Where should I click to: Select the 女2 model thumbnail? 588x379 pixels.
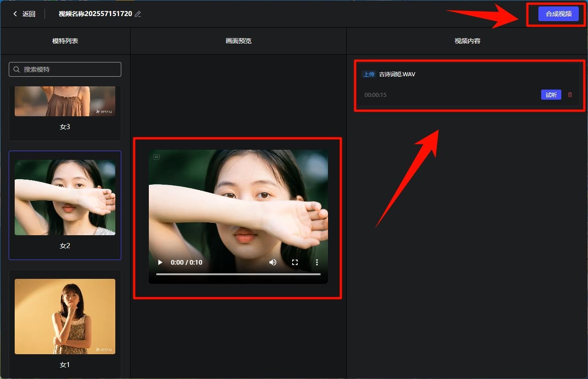coord(65,198)
